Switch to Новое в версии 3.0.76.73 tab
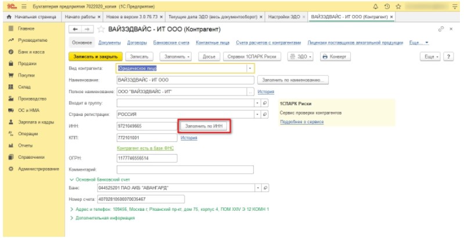Viewport: 464px width, 238px height. (x=132, y=17)
